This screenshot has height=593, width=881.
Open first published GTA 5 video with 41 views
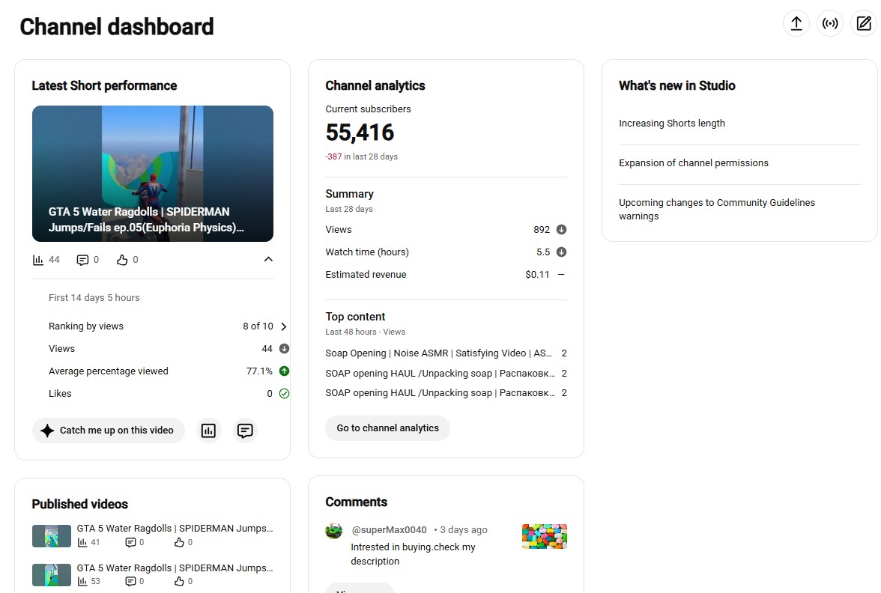(175, 529)
